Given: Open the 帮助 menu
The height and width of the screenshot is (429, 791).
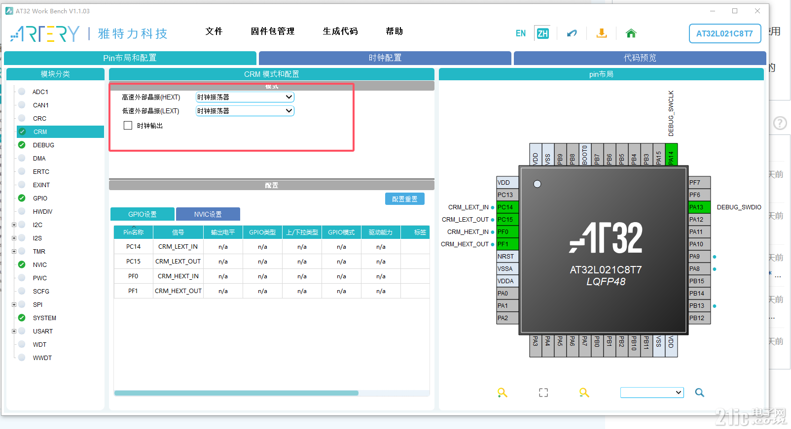Looking at the screenshot, I should tap(395, 32).
